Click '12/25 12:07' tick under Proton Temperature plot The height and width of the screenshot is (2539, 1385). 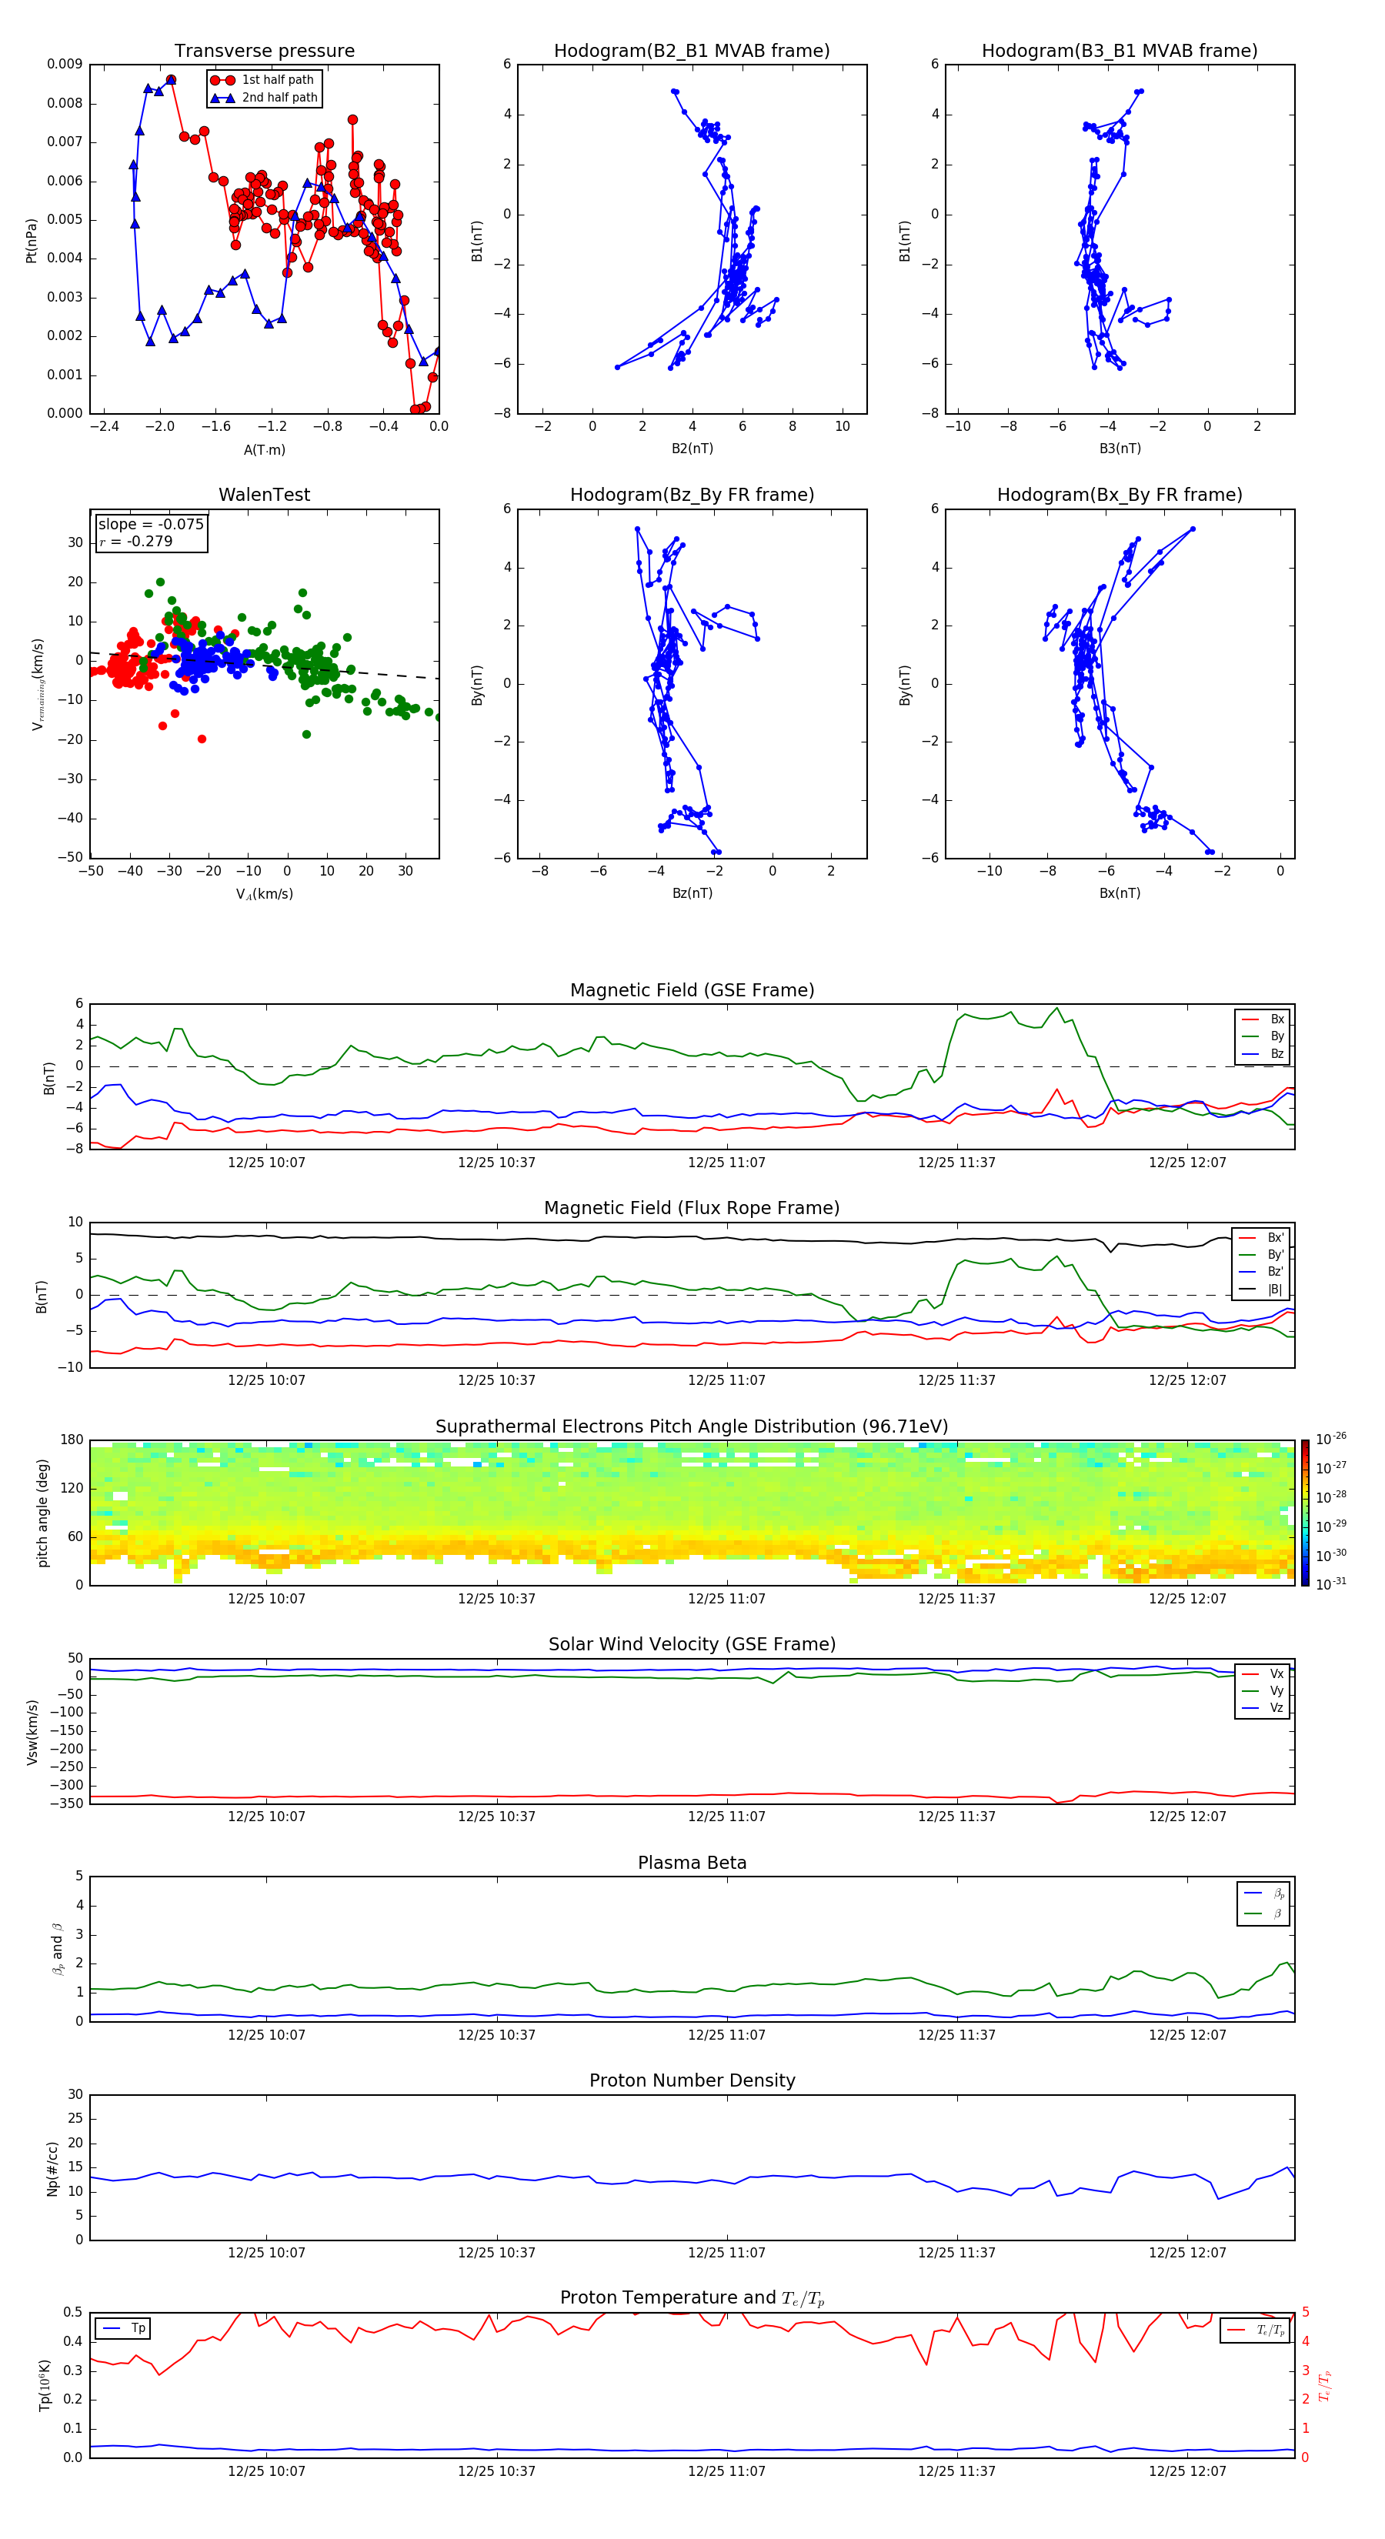(1186, 2471)
